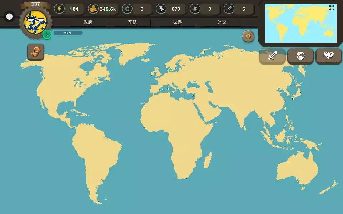Viewport: 343px width, 214px height.
Task: Open the yellow dragon flag emblem
Action: point(36,22)
